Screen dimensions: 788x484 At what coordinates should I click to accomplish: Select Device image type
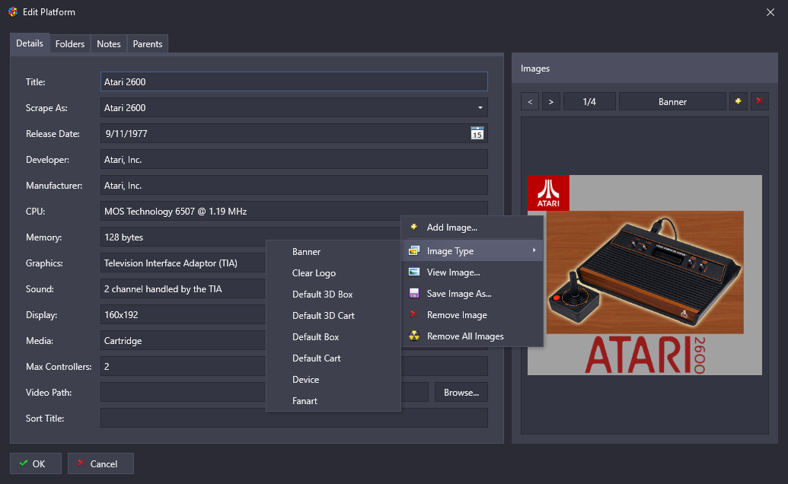point(333,380)
